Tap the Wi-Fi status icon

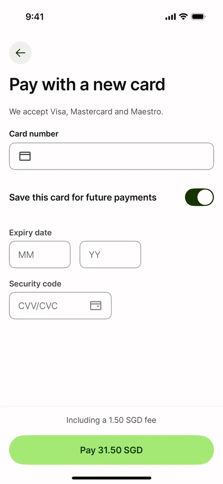[x=184, y=16]
